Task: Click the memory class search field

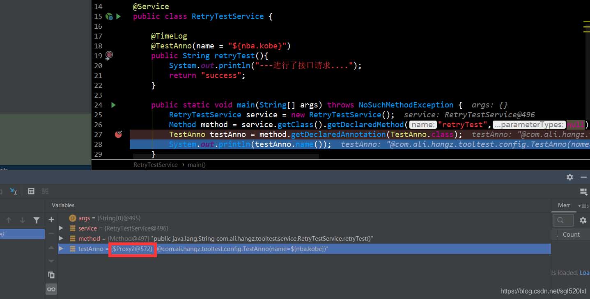Action: pyautogui.click(x=563, y=220)
